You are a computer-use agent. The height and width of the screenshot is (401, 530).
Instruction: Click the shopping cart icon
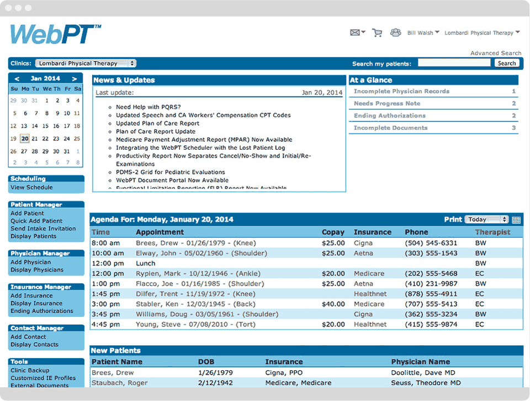pos(377,32)
